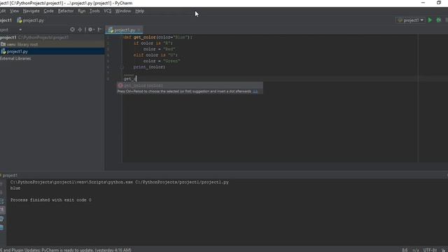
Task: Click the 'Process finished with exit code 0' text
Action: click(51, 200)
